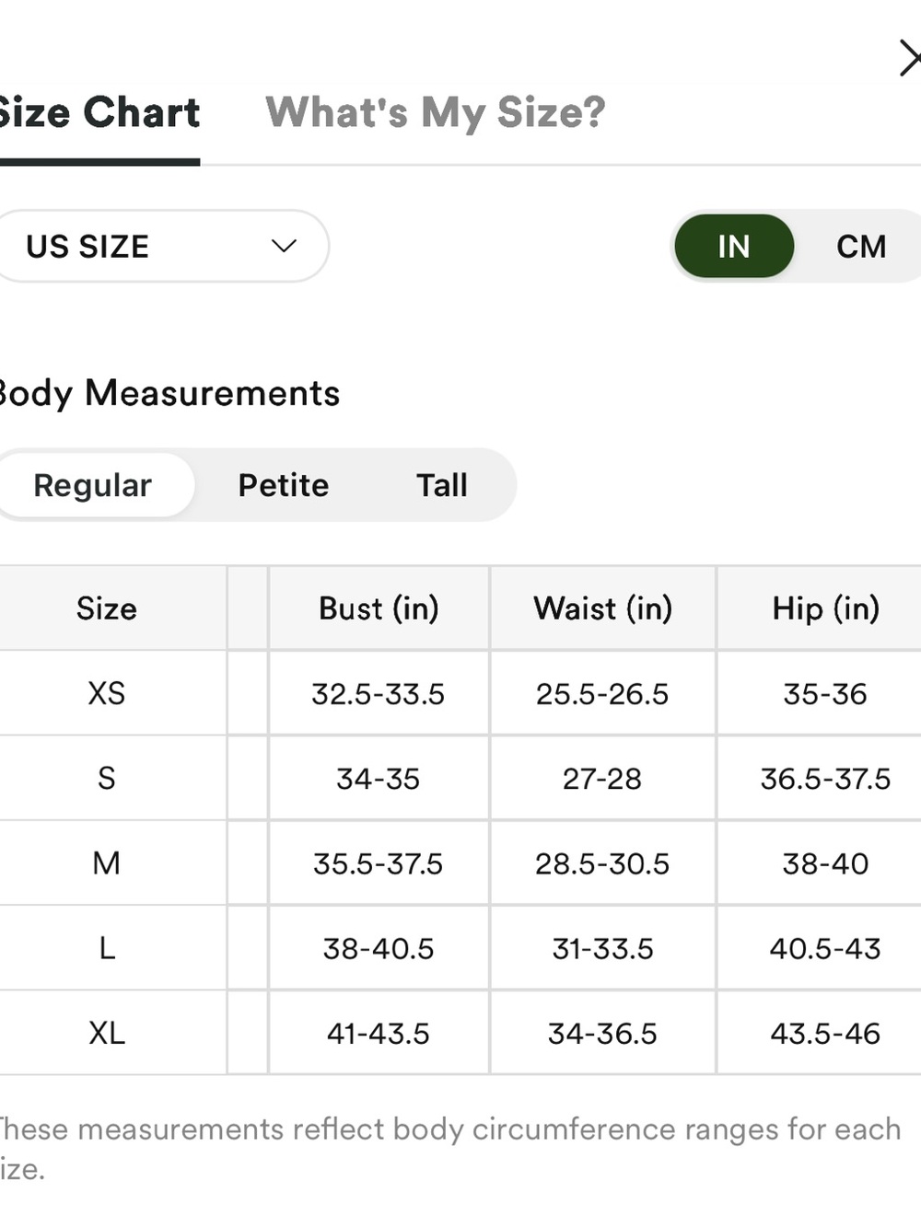Click the XS size row label
Image resolution: width=921 pixels, height=1227 pixels.
107,693
